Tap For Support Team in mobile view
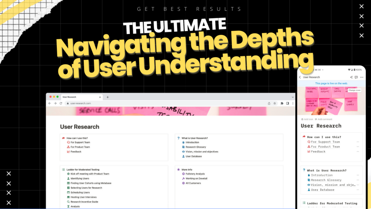371x209 pixels. click(325, 142)
